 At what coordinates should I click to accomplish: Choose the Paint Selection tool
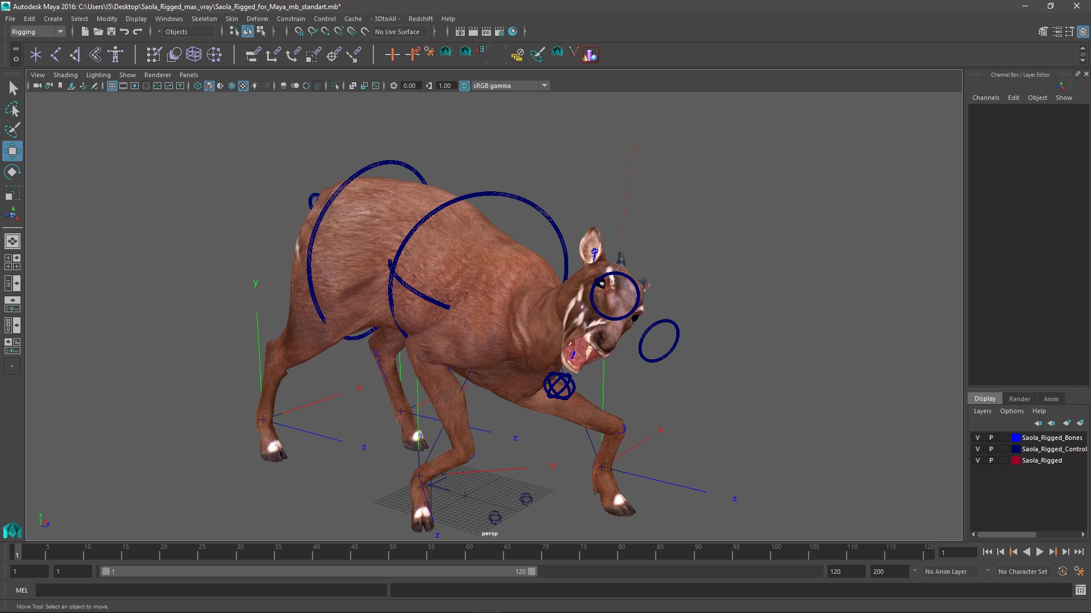pos(12,130)
